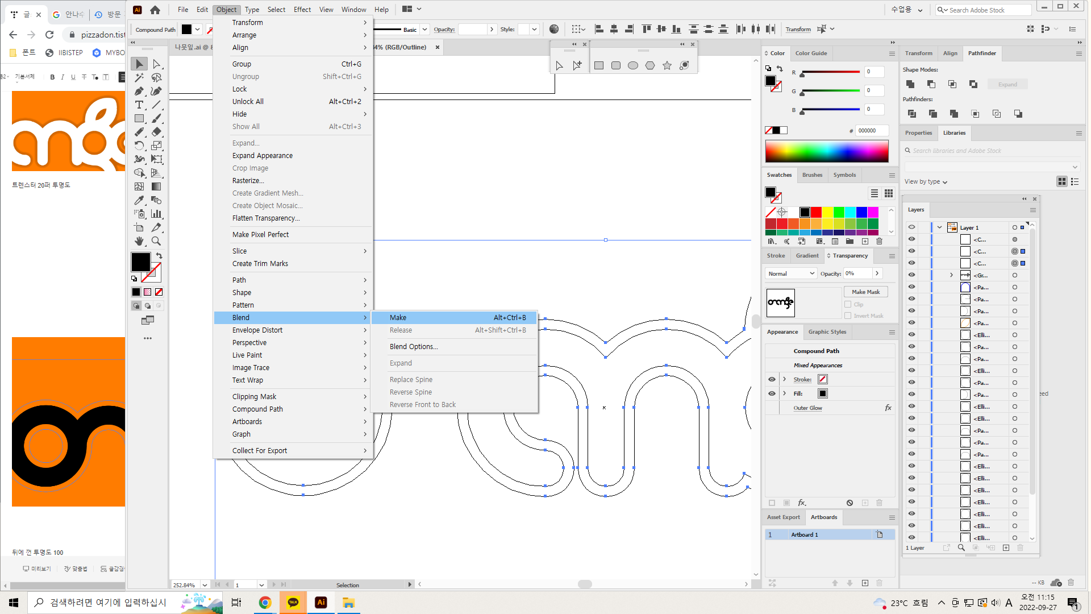Click the Unite shape mode icon
The image size is (1091, 614).
pos(910,84)
